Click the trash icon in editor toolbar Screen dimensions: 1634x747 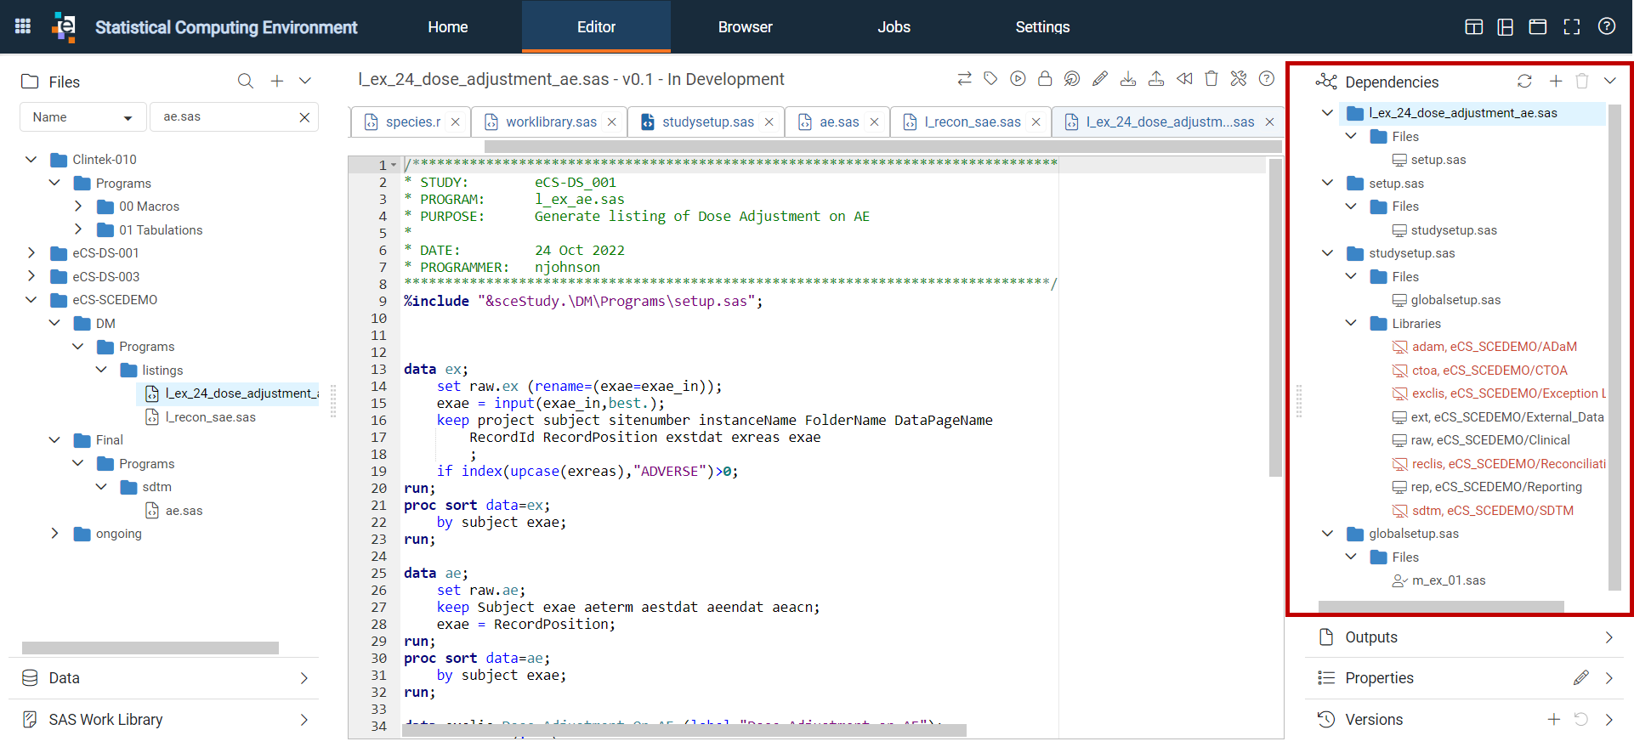[1211, 79]
